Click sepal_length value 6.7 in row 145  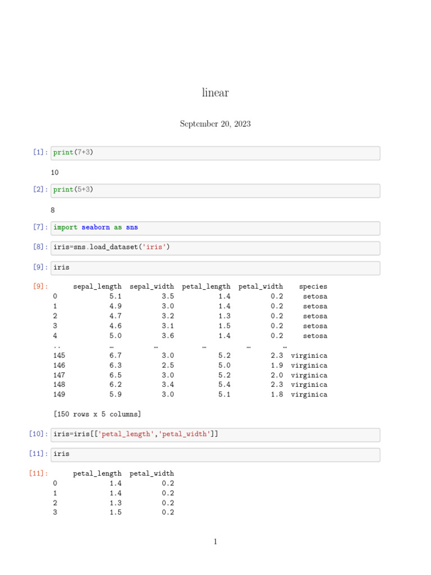(x=116, y=355)
